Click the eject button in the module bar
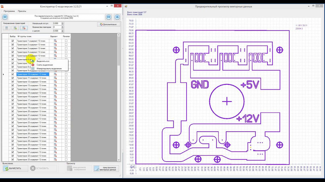This screenshot has width=325, height=182. coord(117,17)
